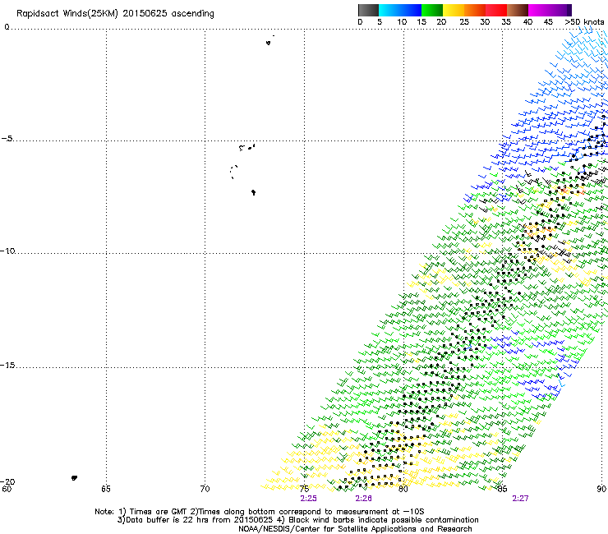Click the '-5' latitude axis label
This screenshot has height=534, width=608.
click(x=7, y=139)
